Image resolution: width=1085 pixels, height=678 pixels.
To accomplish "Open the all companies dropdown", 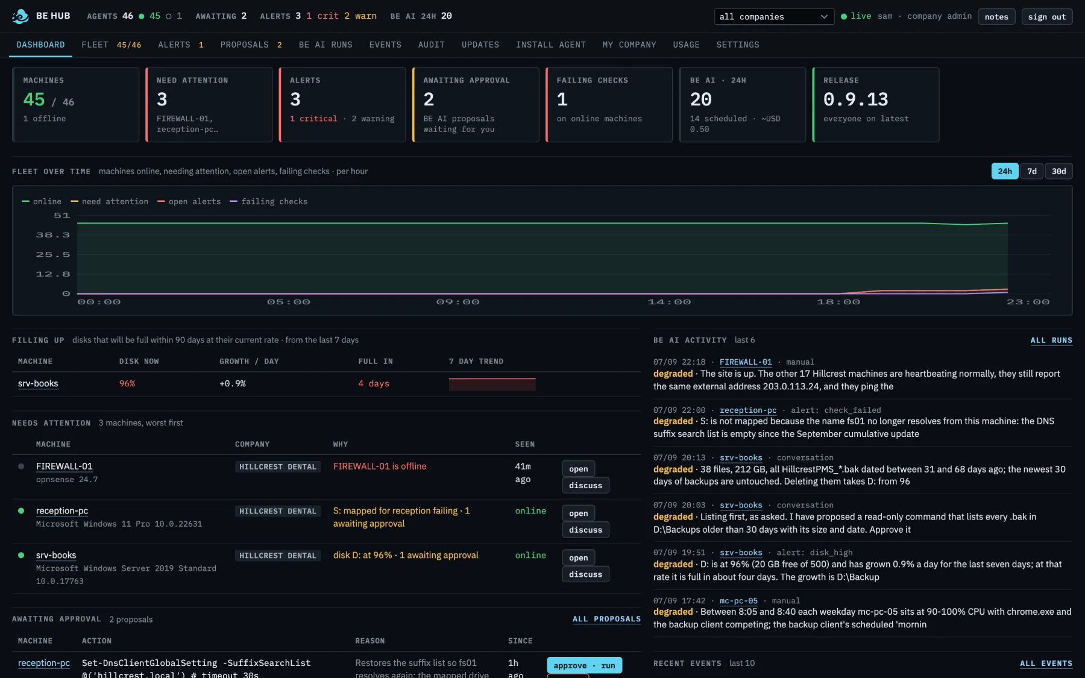I will point(774,17).
